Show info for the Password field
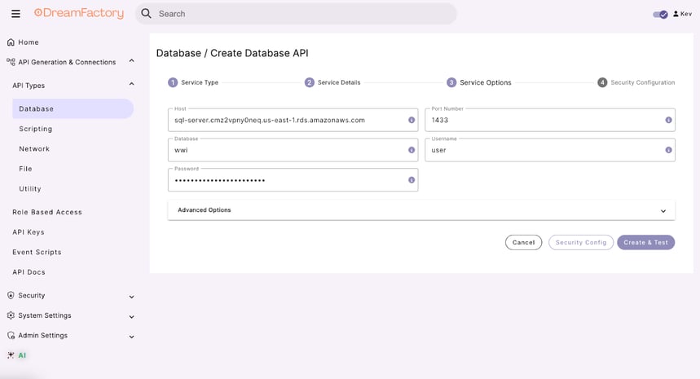 (x=412, y=180)
